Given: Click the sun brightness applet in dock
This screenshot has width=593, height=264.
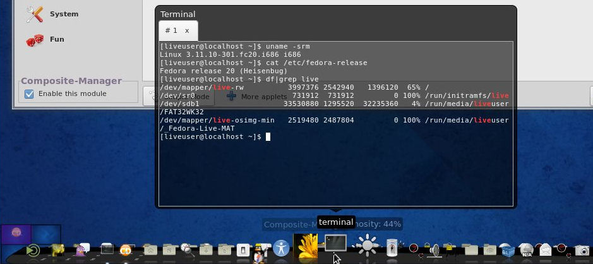Looking at the screenshot, I should [367, 245].
